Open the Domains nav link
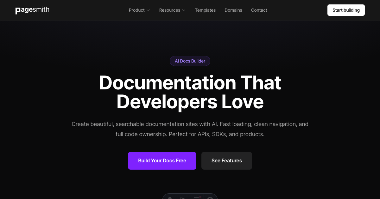 coord(233,10)
